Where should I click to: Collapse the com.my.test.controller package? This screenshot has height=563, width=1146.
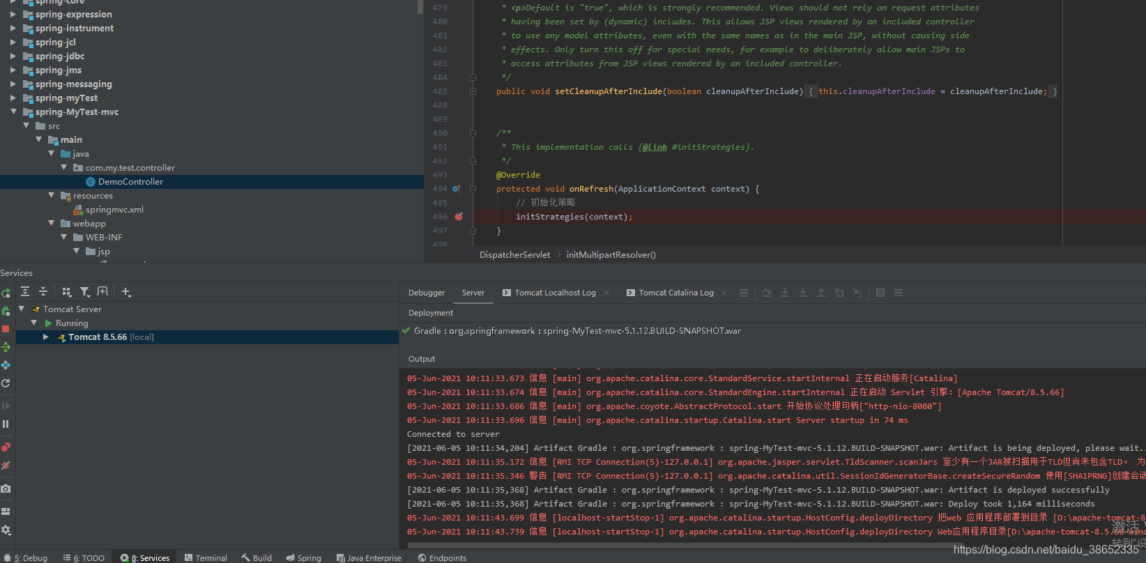63,167
